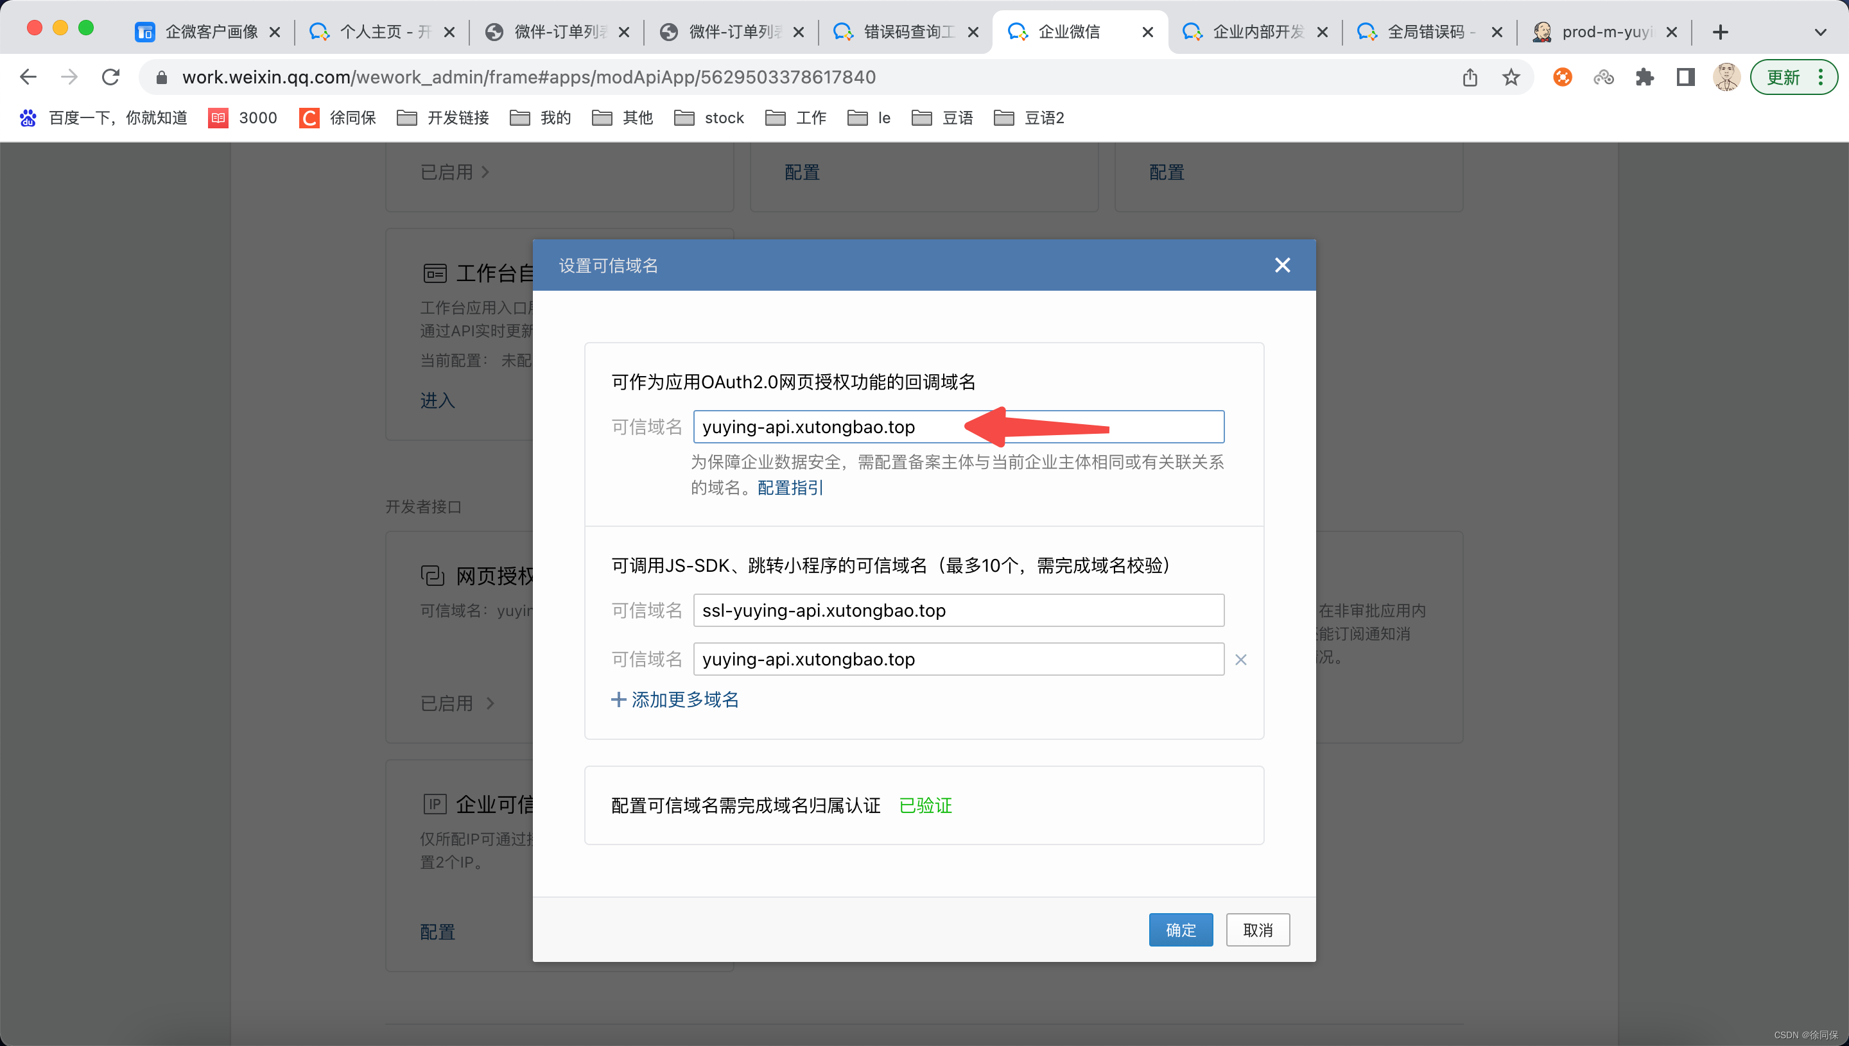The image size is (1849, 1046).
Task: Open the Chrome profile avatar
Action: pyautogui.click(x=1725, y=77)
